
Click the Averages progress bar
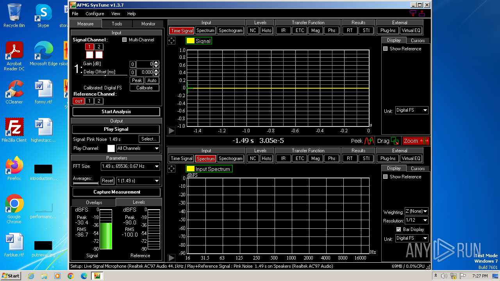pos(86,183)
